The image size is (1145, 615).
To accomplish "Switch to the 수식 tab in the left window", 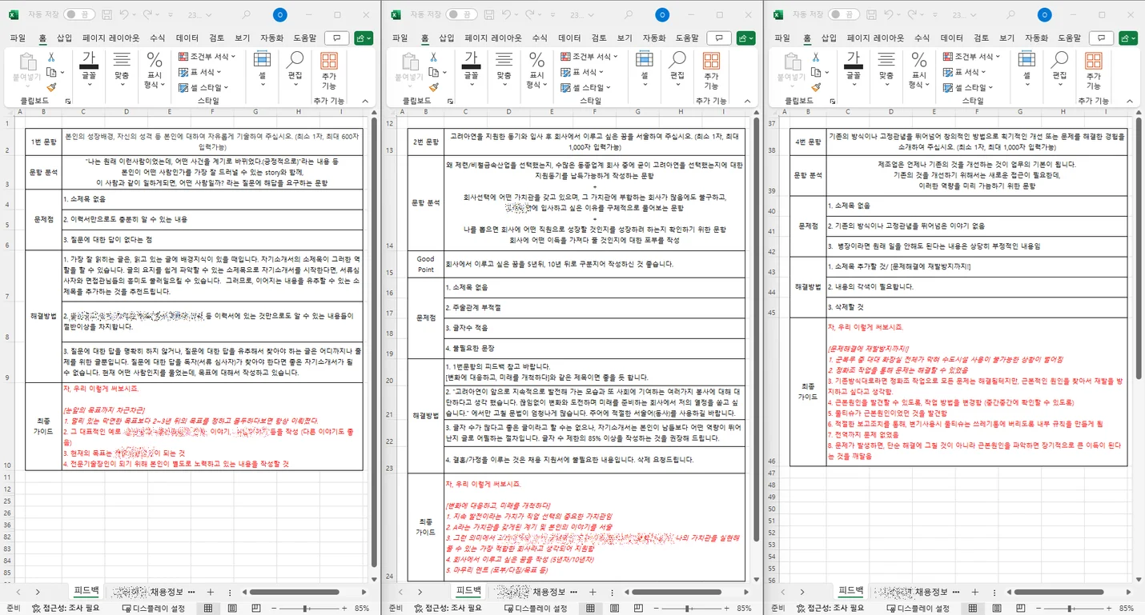I will click(x=158, y=38).
